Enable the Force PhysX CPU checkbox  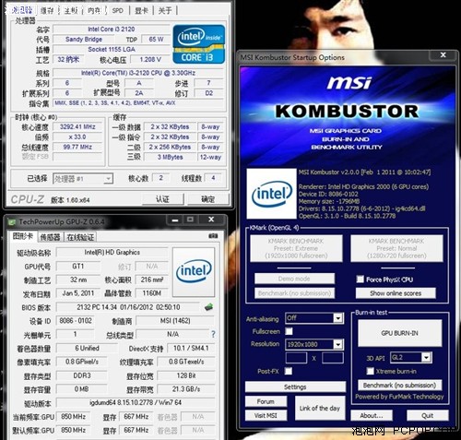point(360,279)
